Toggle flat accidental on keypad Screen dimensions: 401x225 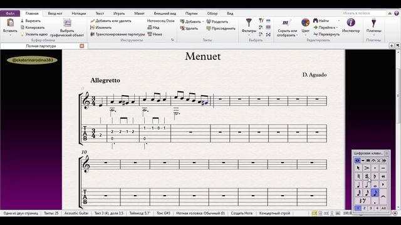pos(375,176)
